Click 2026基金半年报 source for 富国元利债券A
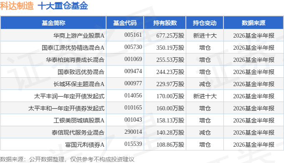The image size is (284, 163). 254,145
